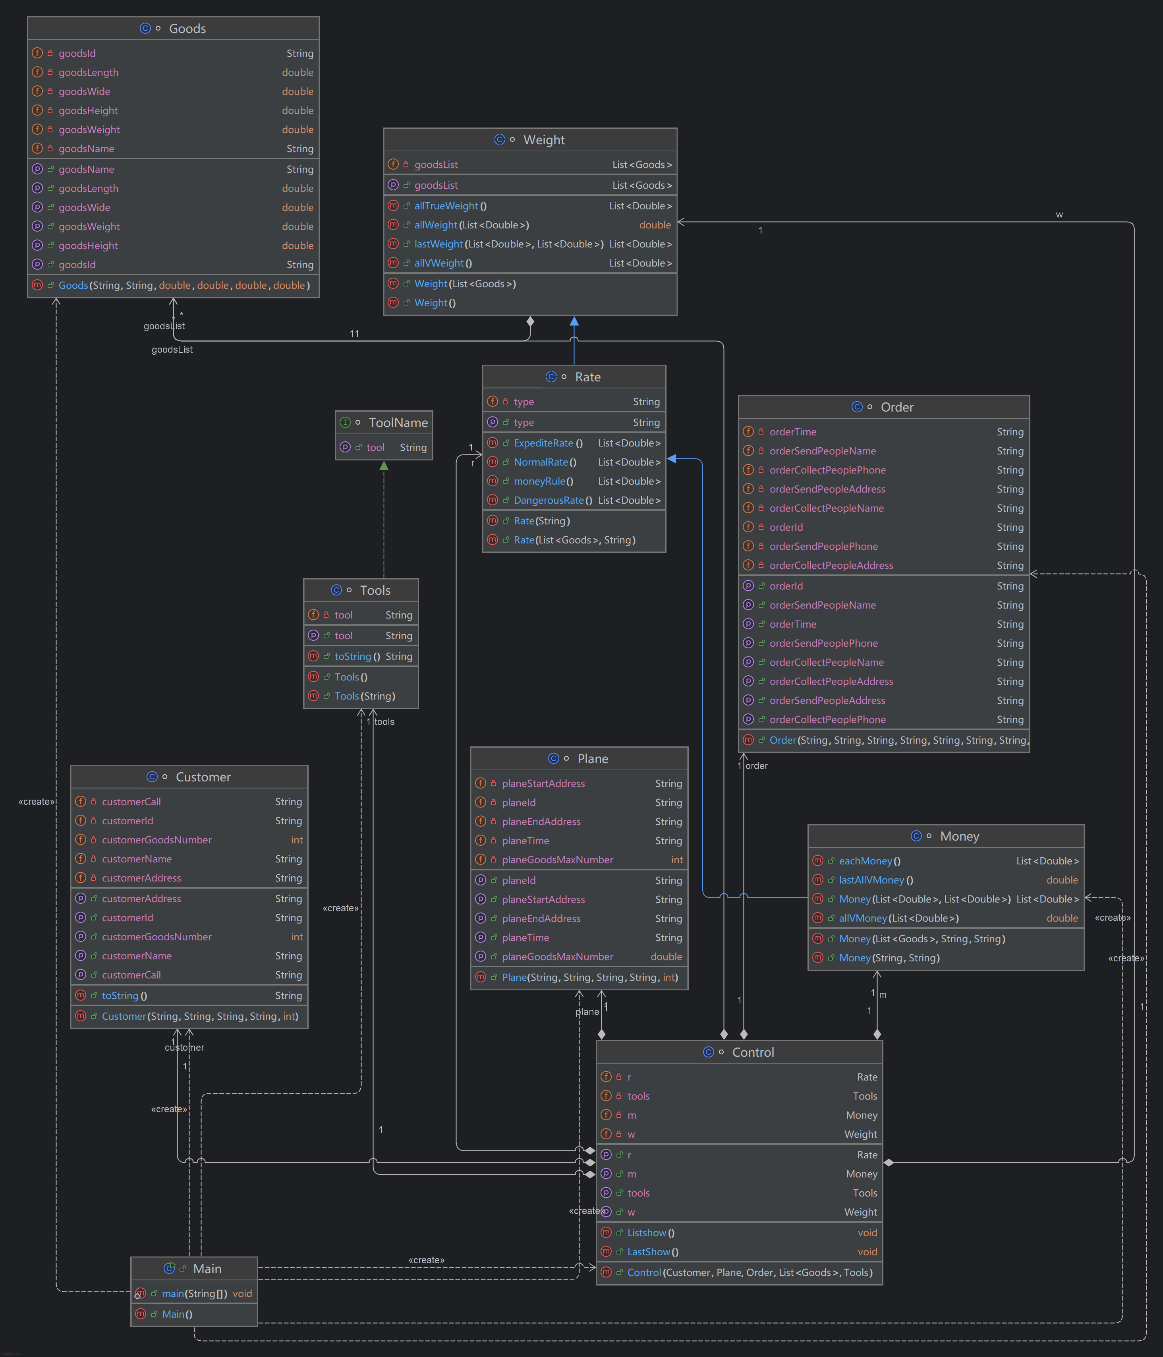The height and width of the screenshot is (1357, 1163).
Task: Click the Goods class icon in header
Action: 145,28
